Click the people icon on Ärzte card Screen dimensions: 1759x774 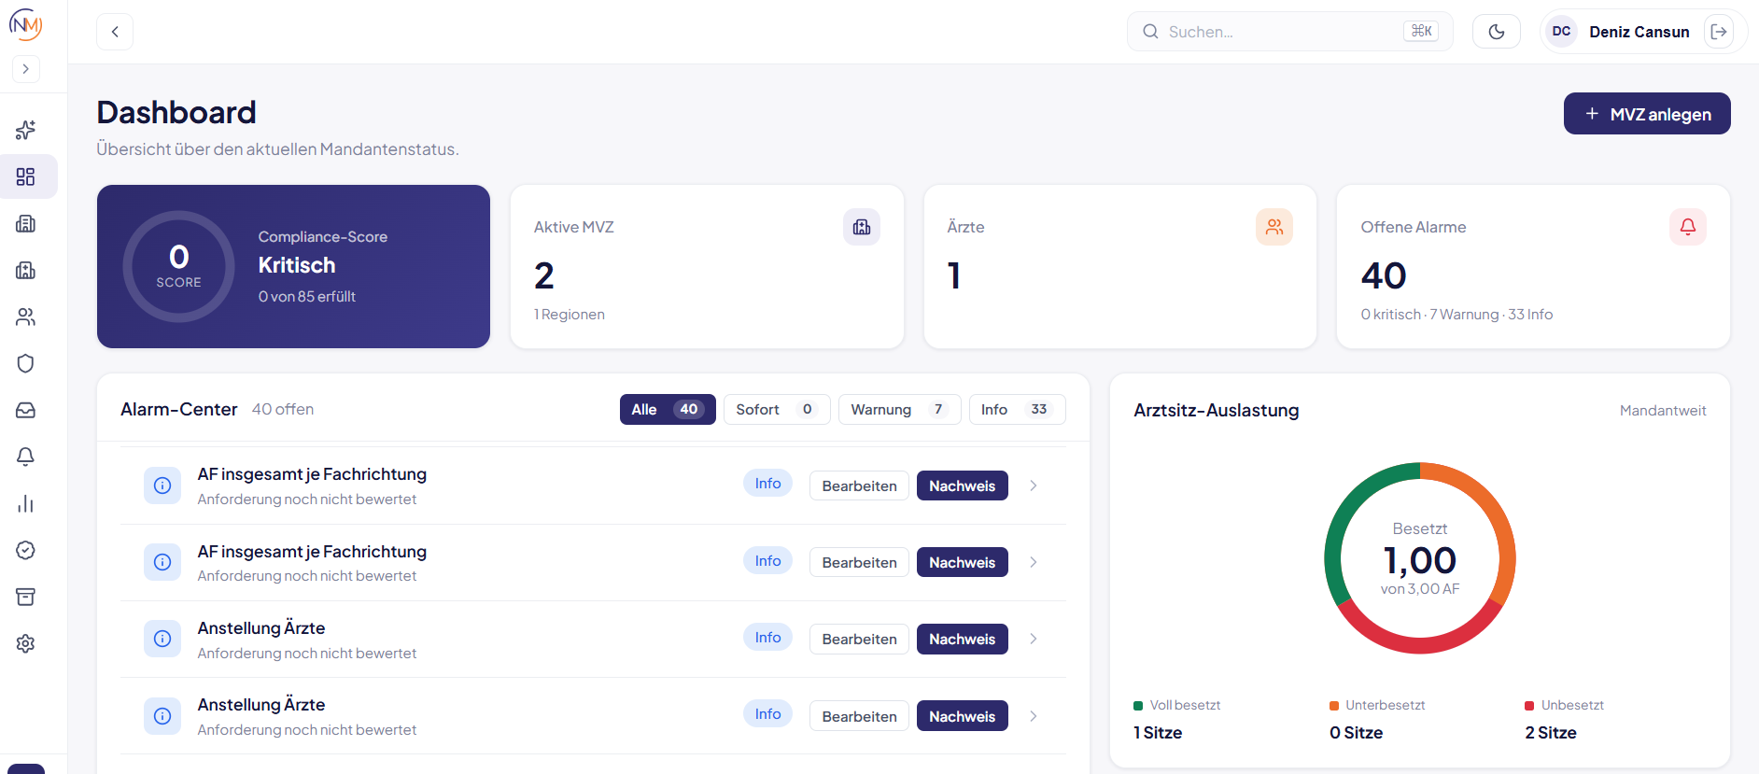click(1274, 227)
